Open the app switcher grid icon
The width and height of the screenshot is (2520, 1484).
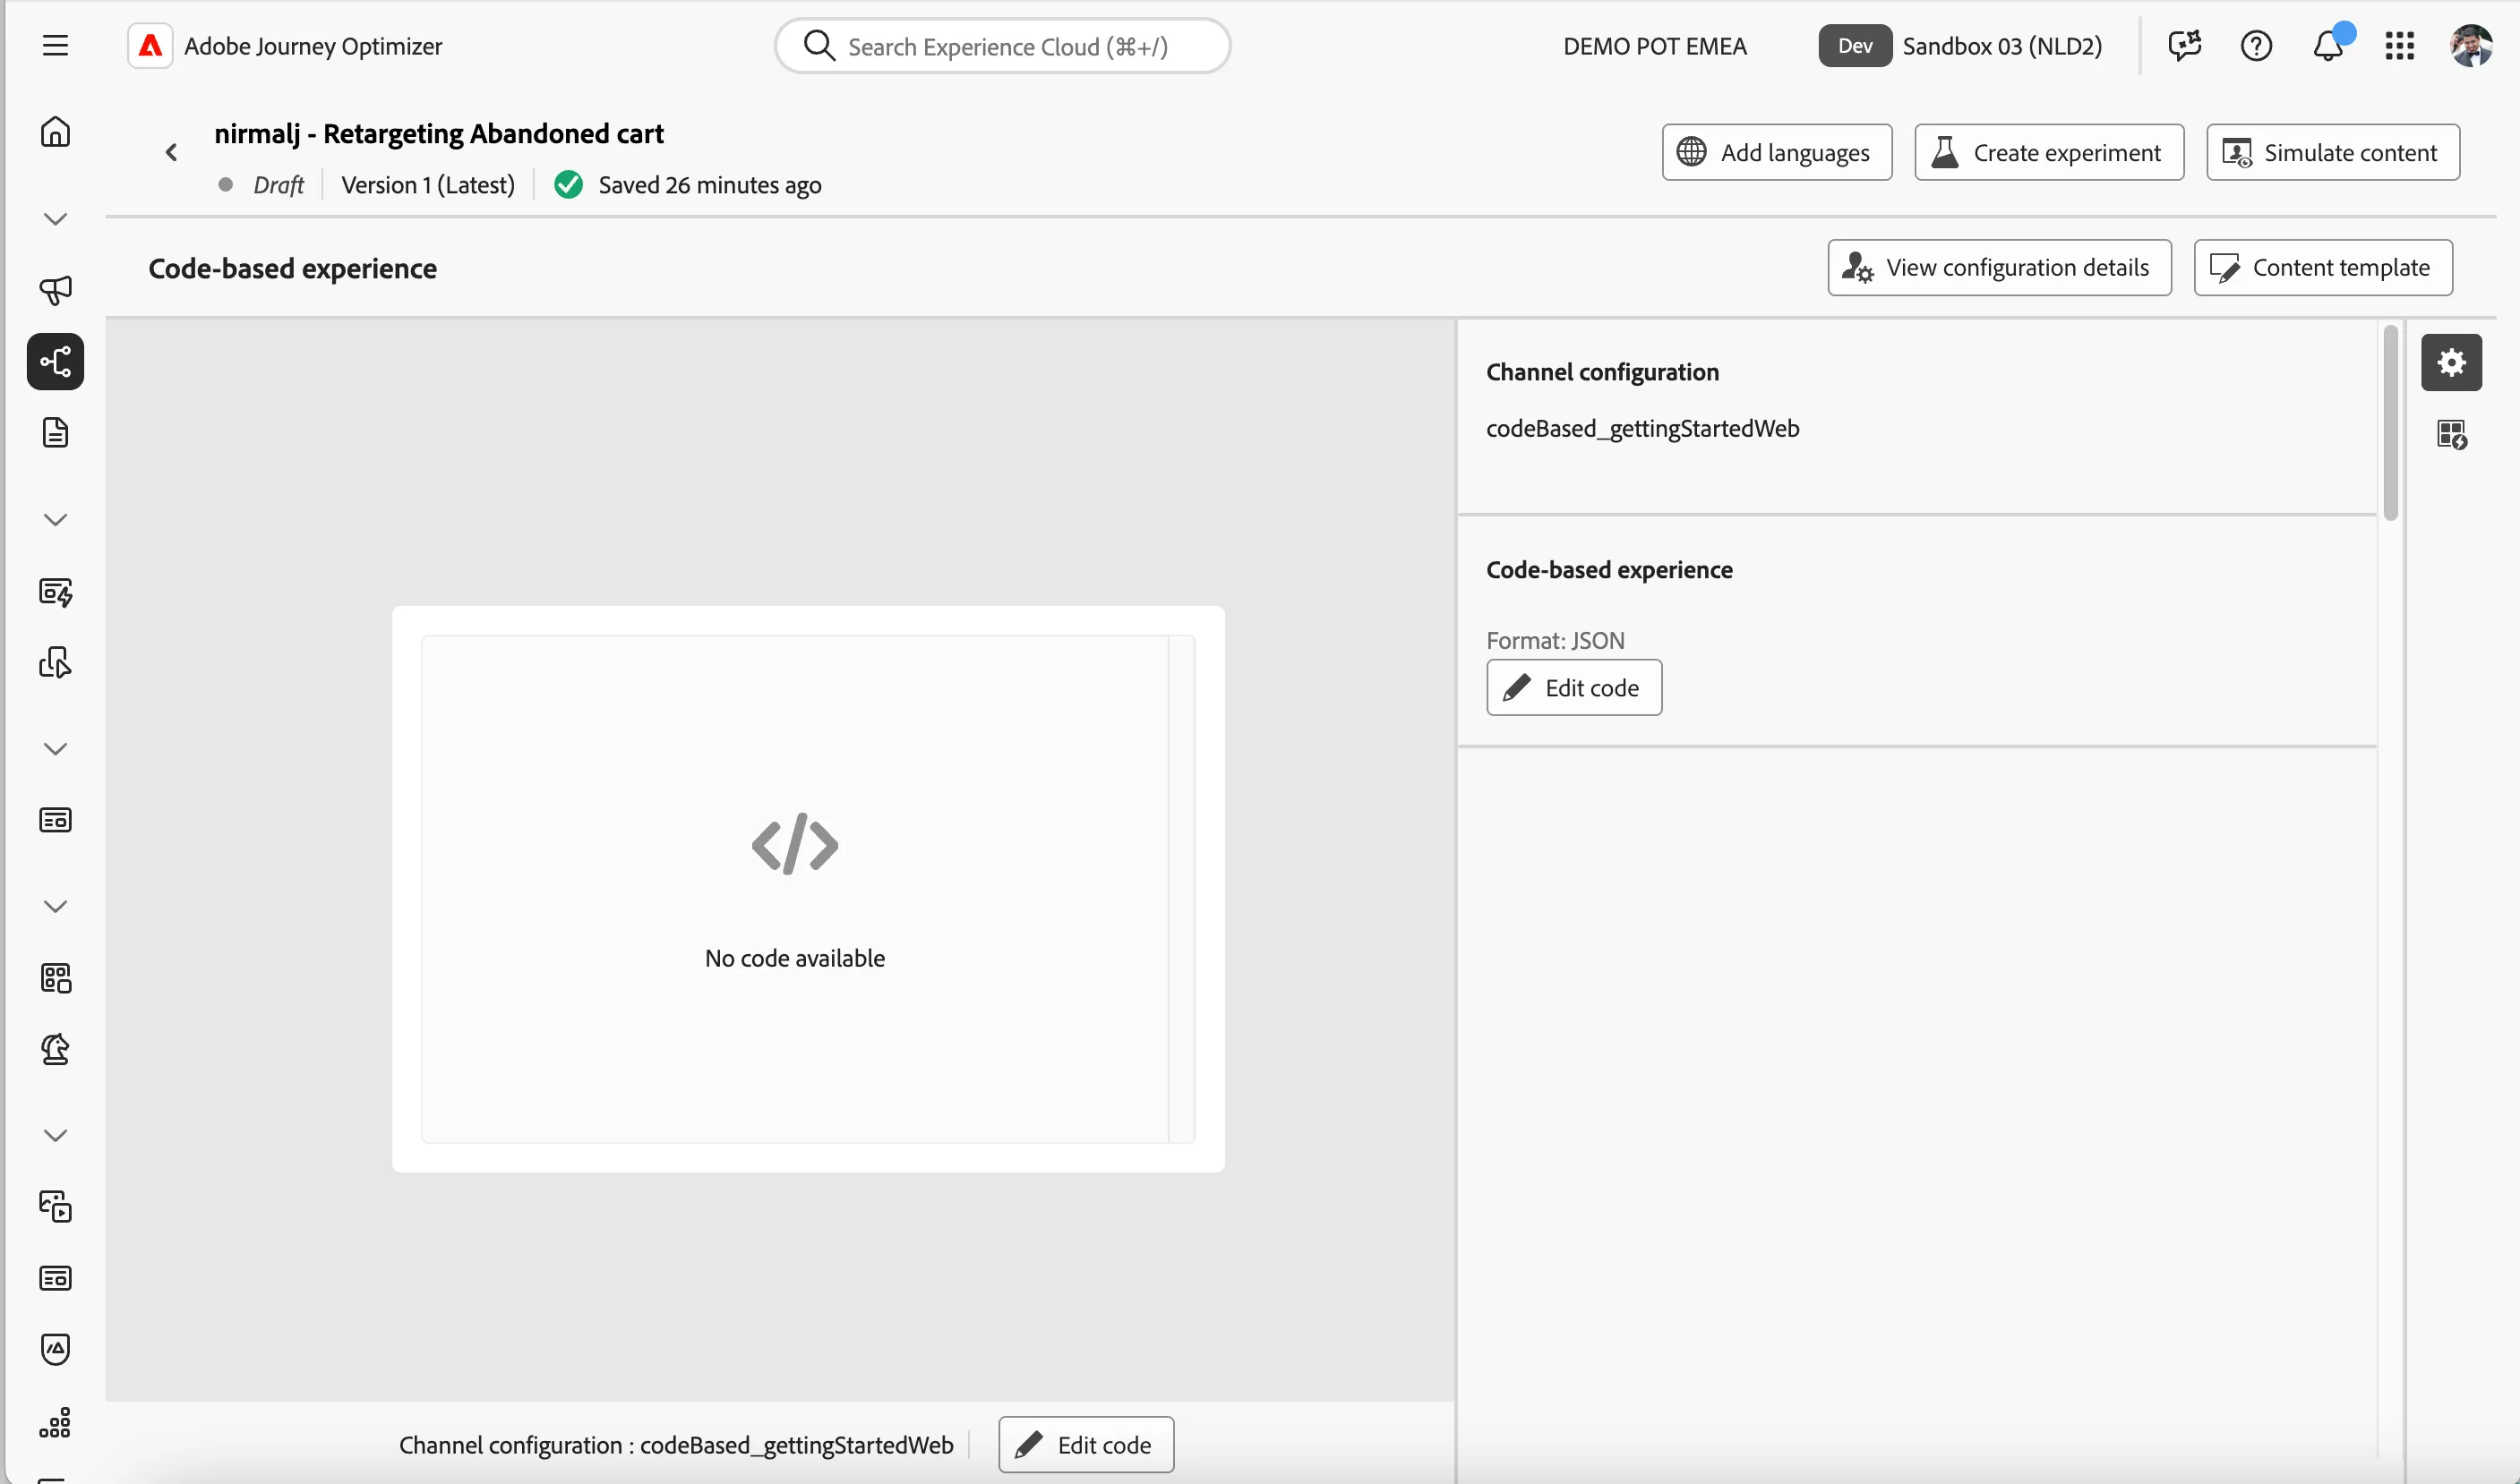[2400, 46]
